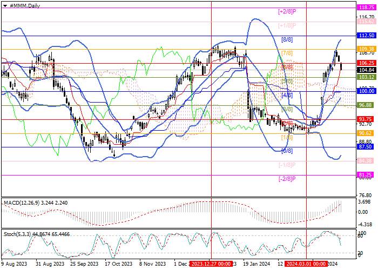Click the [7/8] Murrey level label
This screenshot has width=378, height=270.
(x=287, y=53)
